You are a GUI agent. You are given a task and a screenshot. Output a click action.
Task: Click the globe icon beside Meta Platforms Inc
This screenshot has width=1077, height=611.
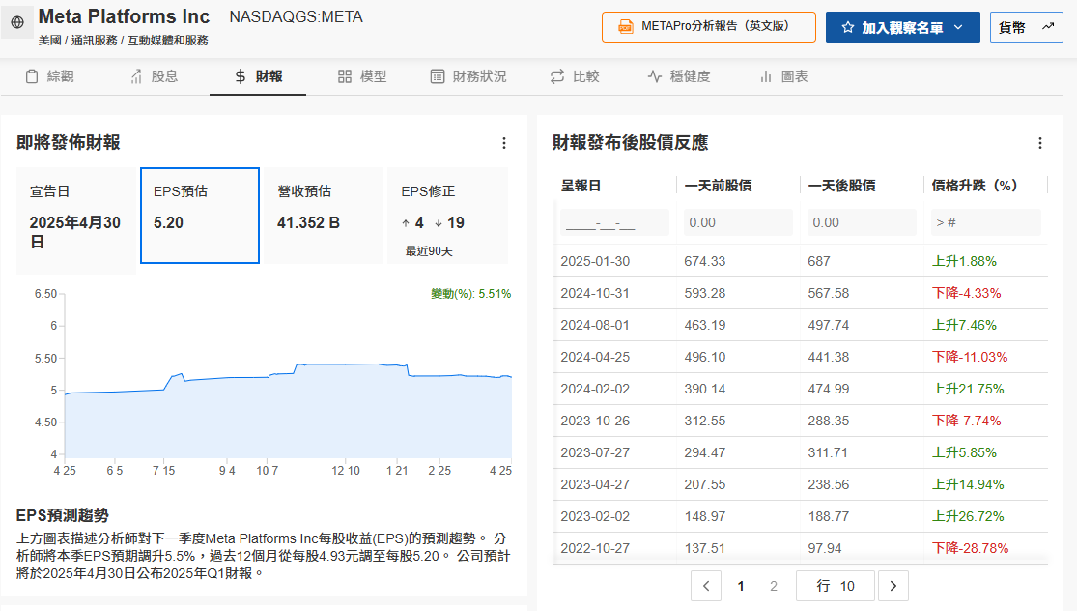17,22
